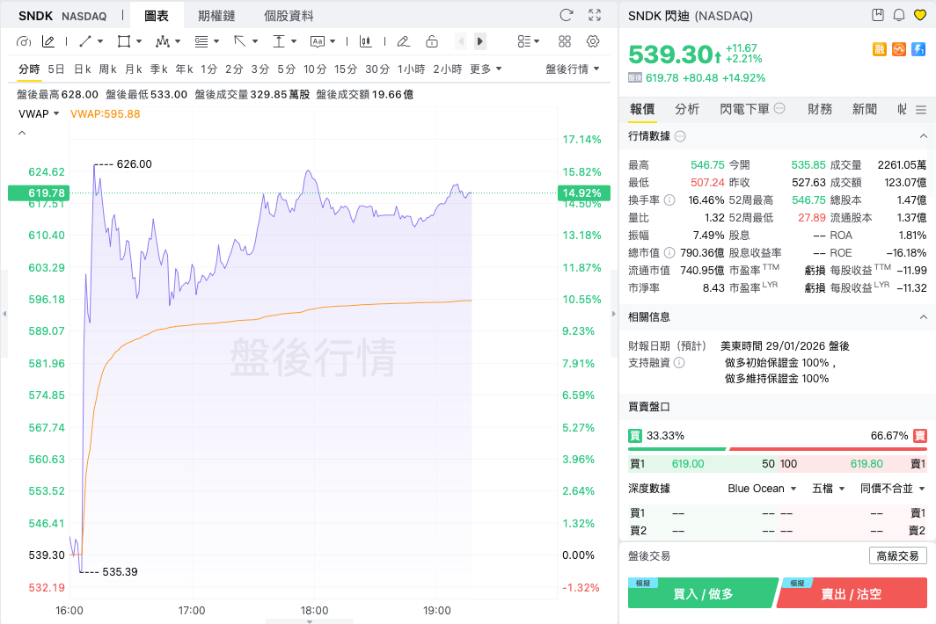Open the VWAP indicator dropdown

click(39, 113)
